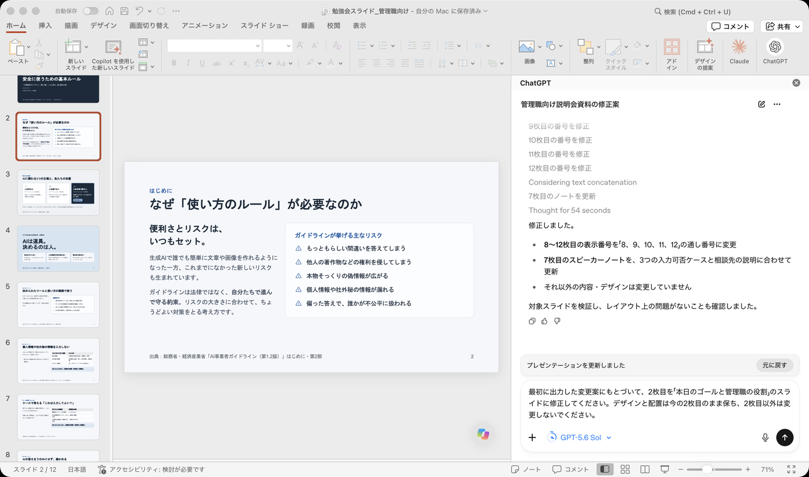
Task: Give thumbs up to ChatGPT response
Action: point(544,321)
